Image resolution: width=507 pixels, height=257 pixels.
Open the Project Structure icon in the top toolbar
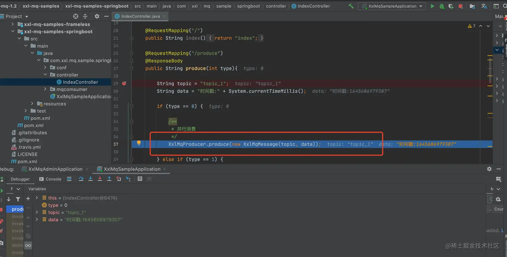point(472,6)
